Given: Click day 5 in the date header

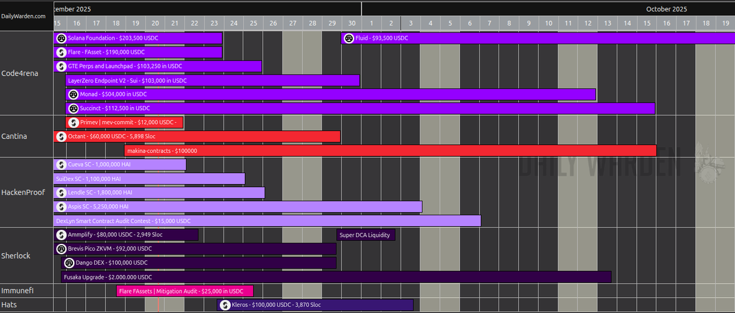Looking at the screenshot, I should (x=450, y=23).
